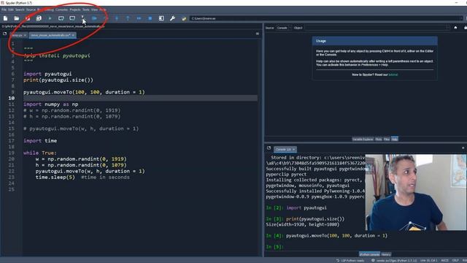The width and height of the screenshot is (467, 263).
Task: Open editor pane options menu
Action: tap(258, 34)
